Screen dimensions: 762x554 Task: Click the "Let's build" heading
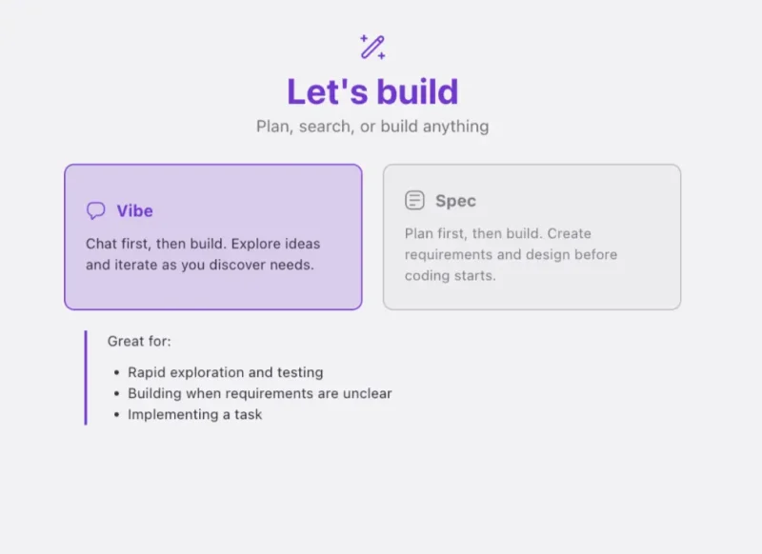pos(372,92)
